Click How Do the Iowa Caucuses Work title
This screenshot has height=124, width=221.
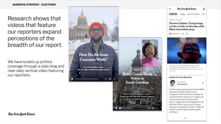(x=94, y=57)
